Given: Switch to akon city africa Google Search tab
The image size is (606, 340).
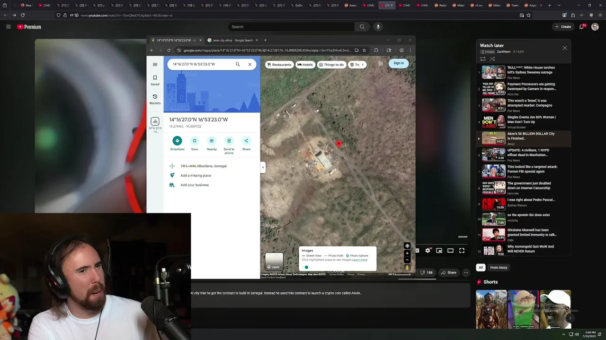Looking at the screenshot, I should point(233,40).
